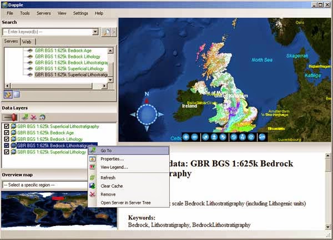The height and width of the screenshot is (240, 333).
Task: Choose Clear Cache from the context menu
Action: (x=129, y=186)
